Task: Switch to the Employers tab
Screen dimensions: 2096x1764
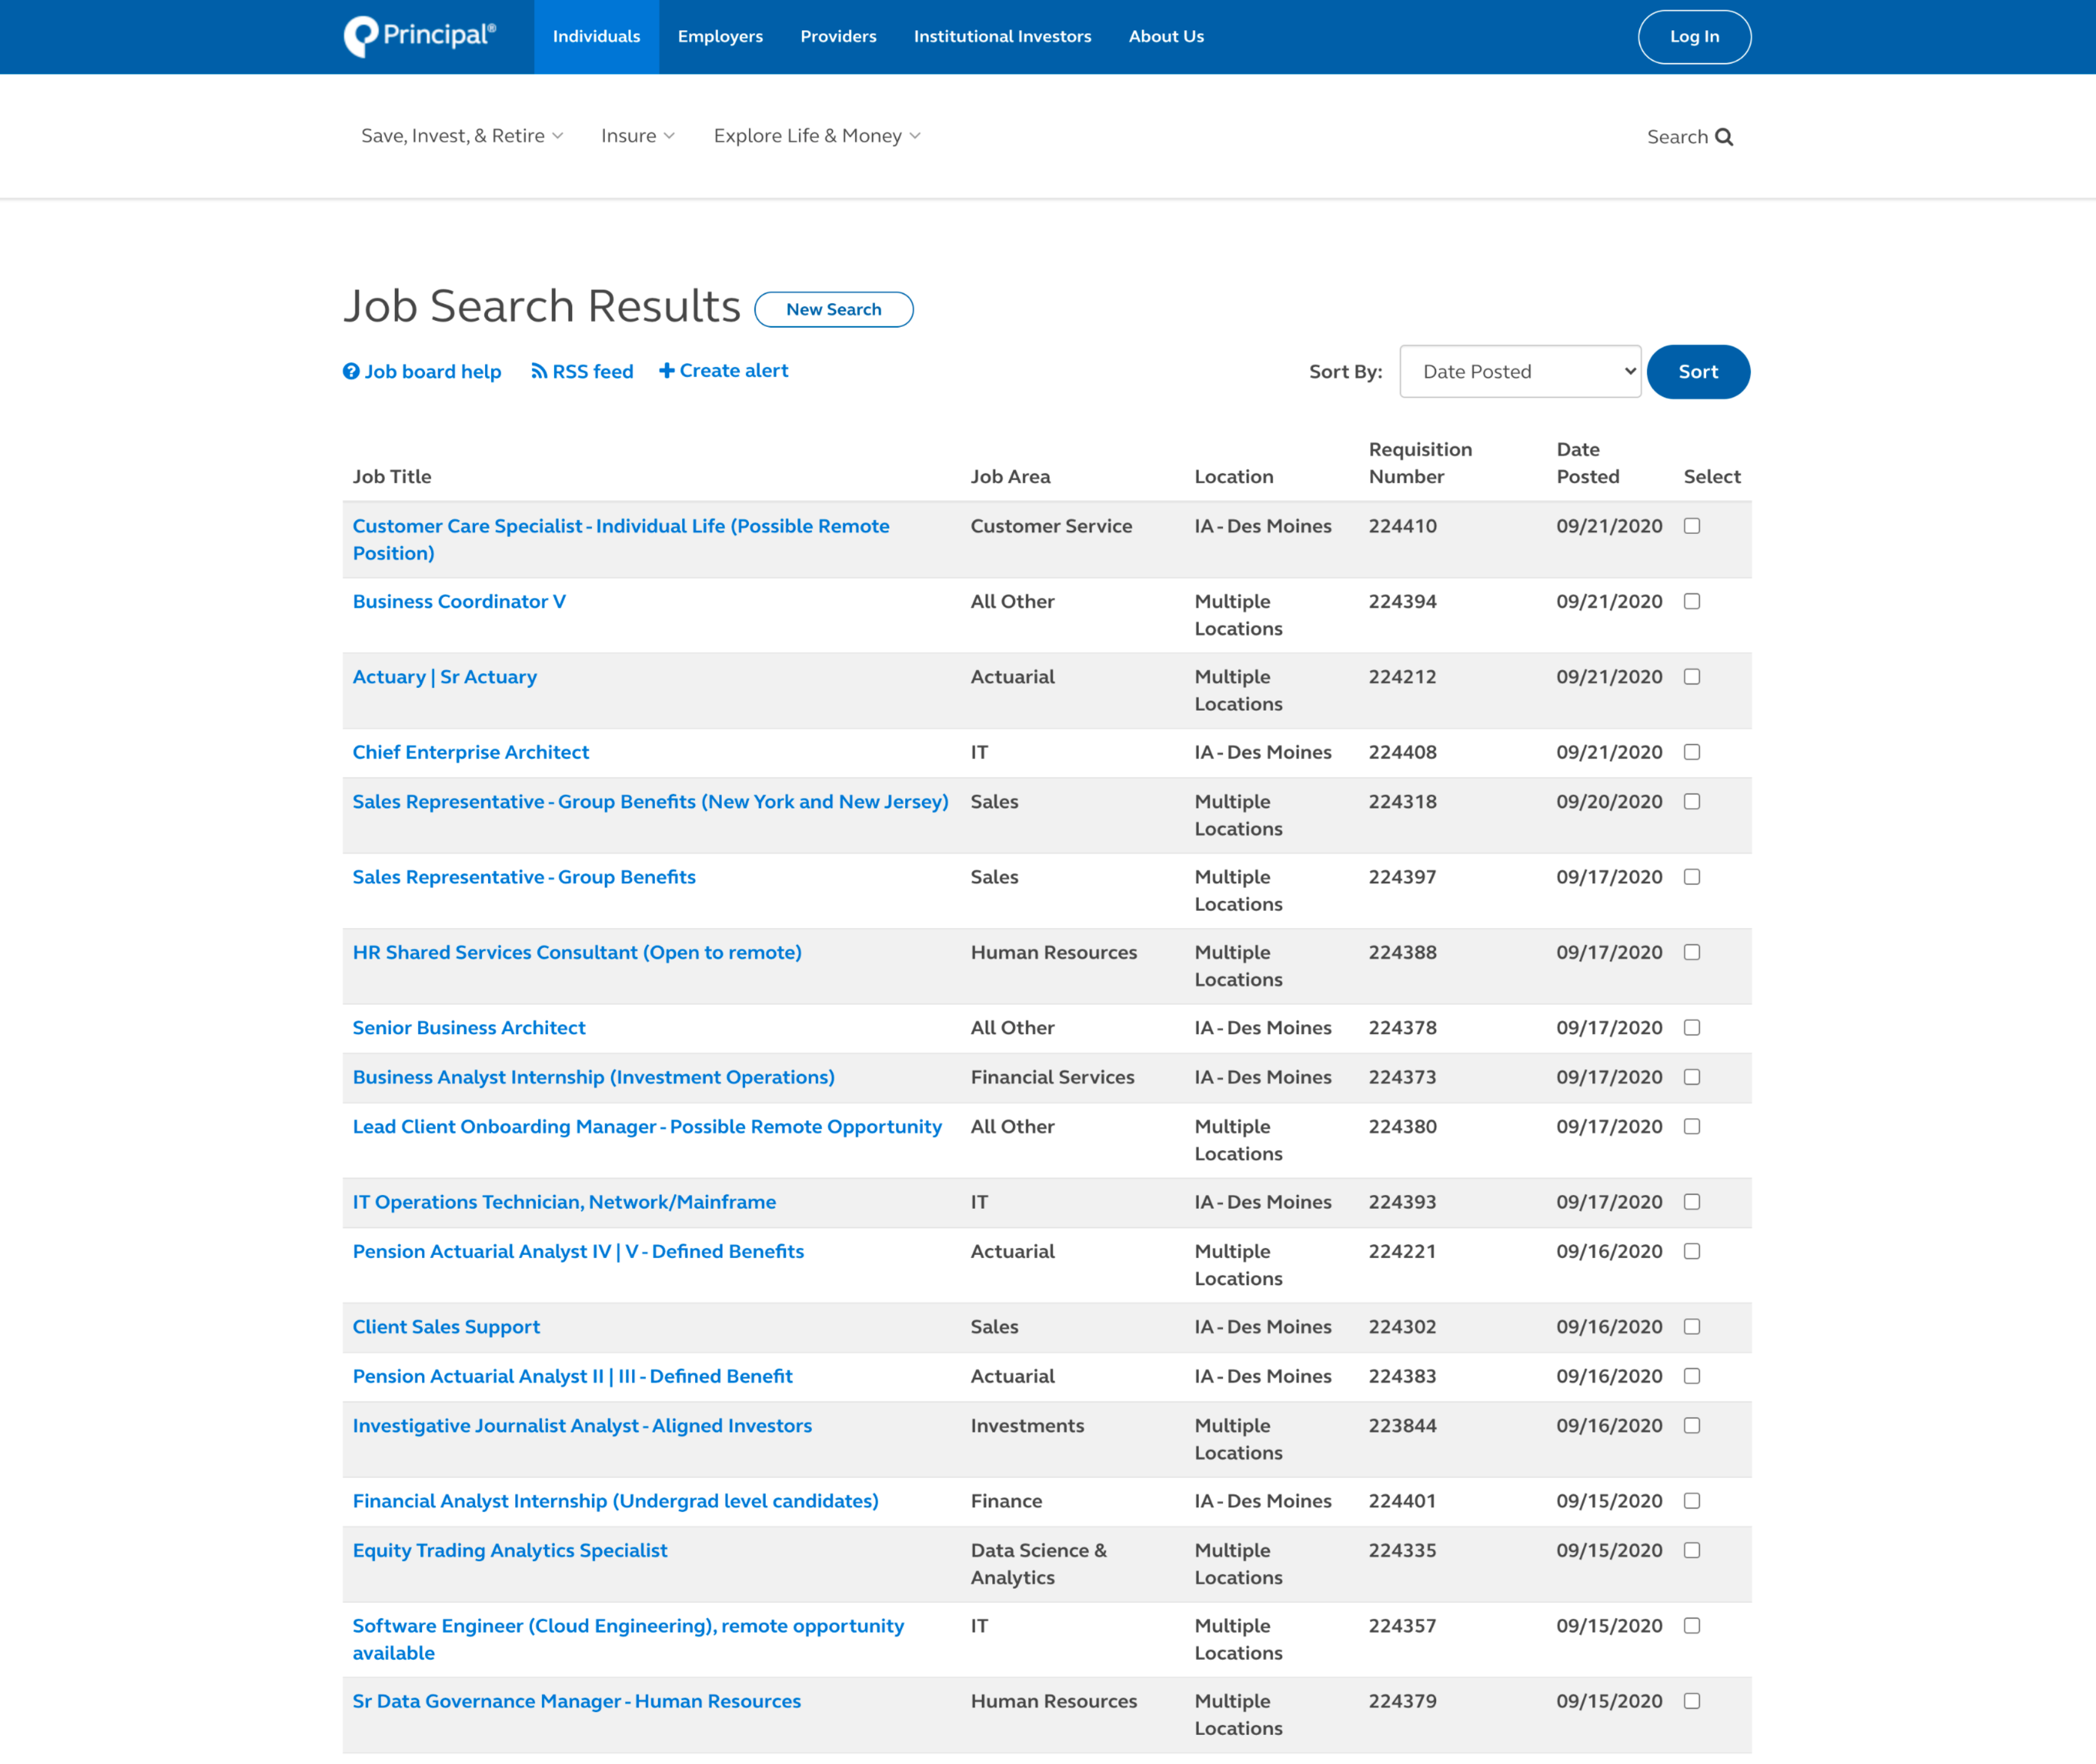Action: (x=720, y=37)
